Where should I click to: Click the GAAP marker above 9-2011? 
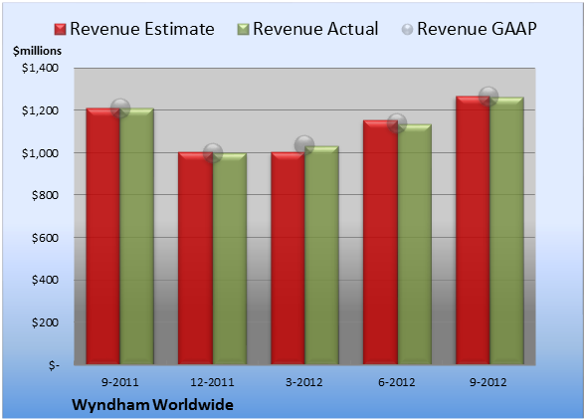(119, 108)
